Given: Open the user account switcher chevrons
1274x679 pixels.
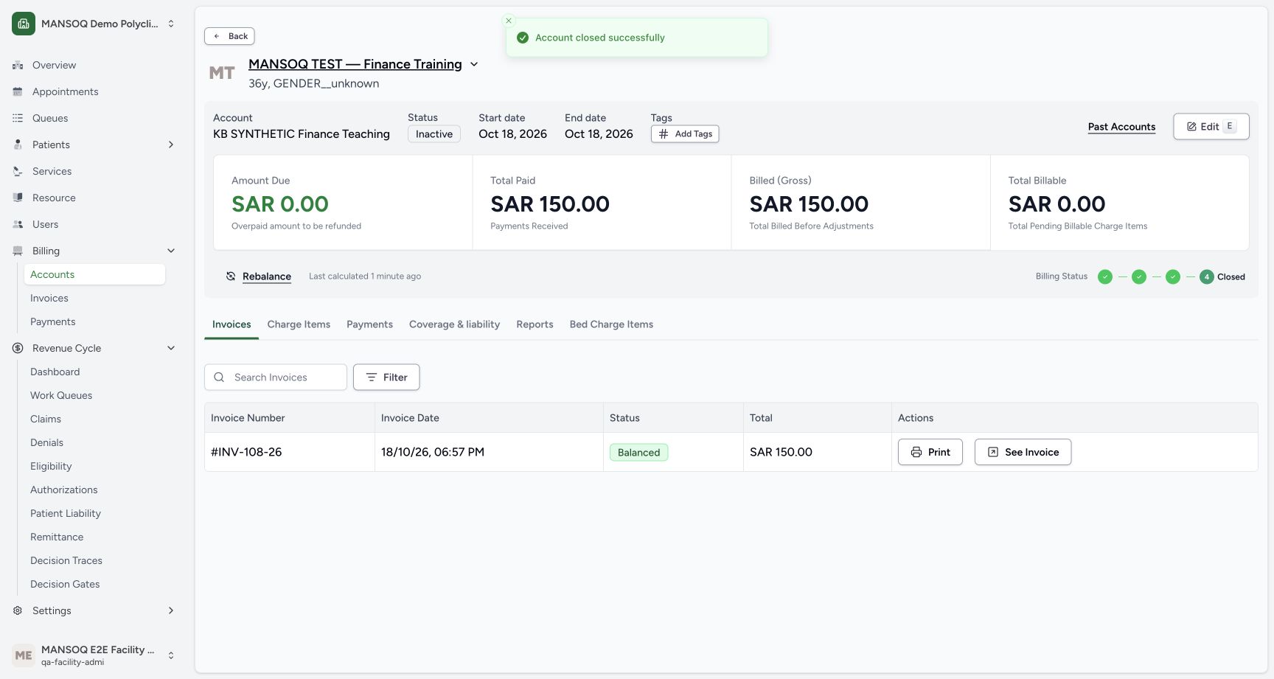Looking at the screenshot, I should click(171, 655).
